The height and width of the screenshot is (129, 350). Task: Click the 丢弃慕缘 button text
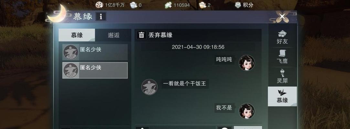(x=161, y=35)
